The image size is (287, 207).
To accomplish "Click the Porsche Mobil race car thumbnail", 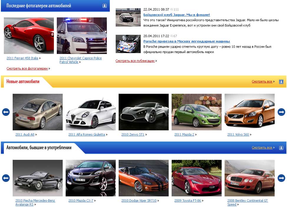I will coord(128,44).
